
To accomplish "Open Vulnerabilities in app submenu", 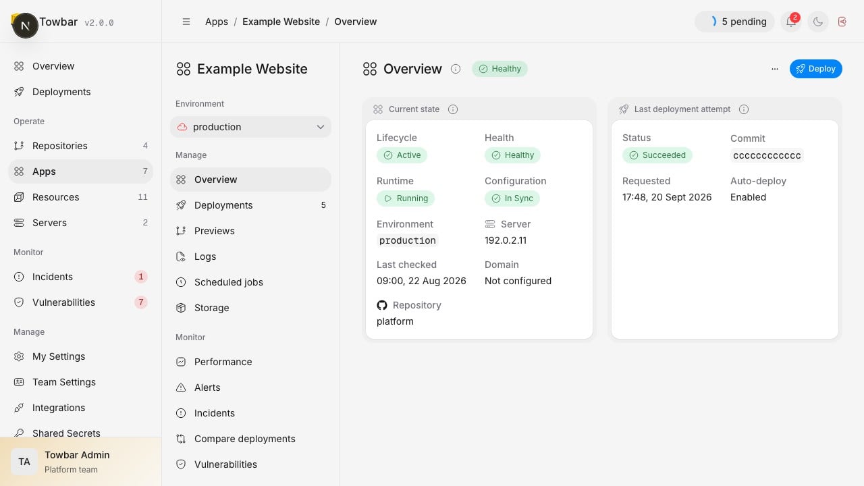I will [250, 464].
